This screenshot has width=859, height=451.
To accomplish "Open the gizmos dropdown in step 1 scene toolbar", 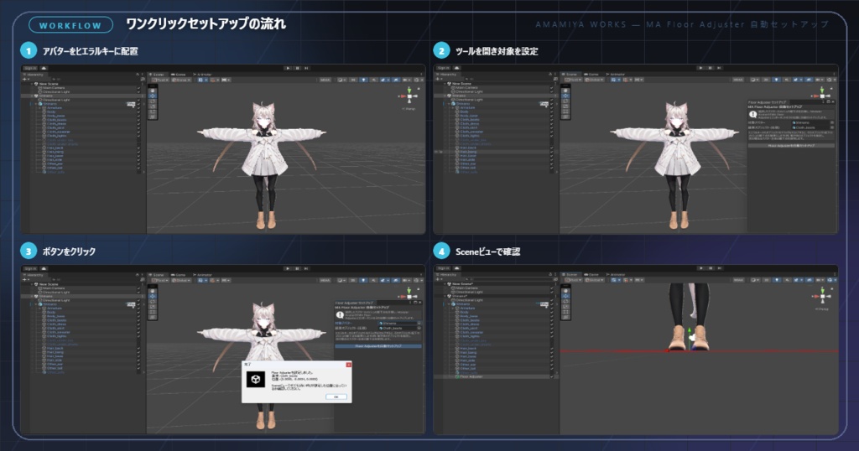I will pos(418,80).
